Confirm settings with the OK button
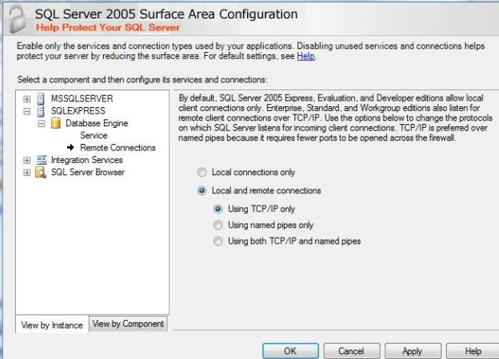Screen dimensions: 499x359 point(290,351)
